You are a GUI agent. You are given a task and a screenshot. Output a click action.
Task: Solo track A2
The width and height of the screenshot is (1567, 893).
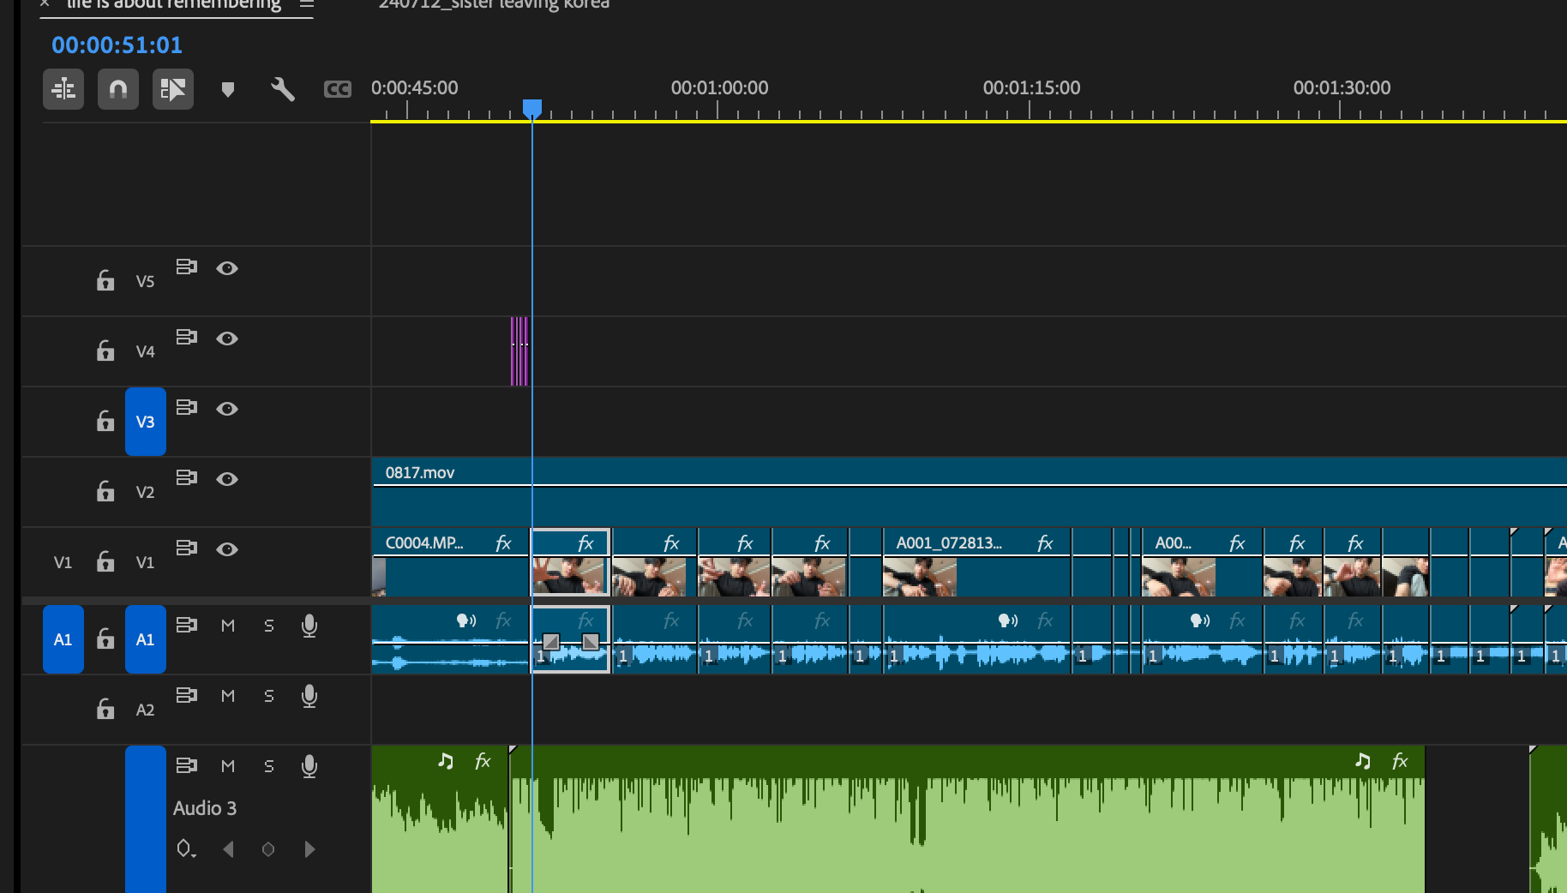[x=269, y=696]
